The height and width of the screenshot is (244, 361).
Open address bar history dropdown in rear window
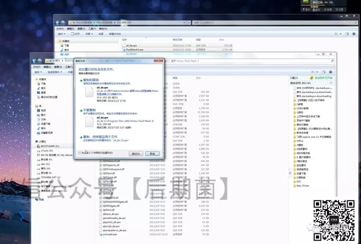(x=184, y=23)
